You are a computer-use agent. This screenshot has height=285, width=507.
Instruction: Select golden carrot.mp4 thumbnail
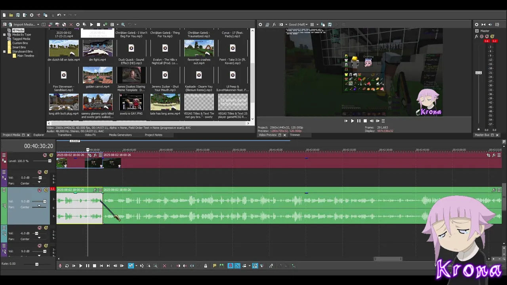[x=97, y=75]
